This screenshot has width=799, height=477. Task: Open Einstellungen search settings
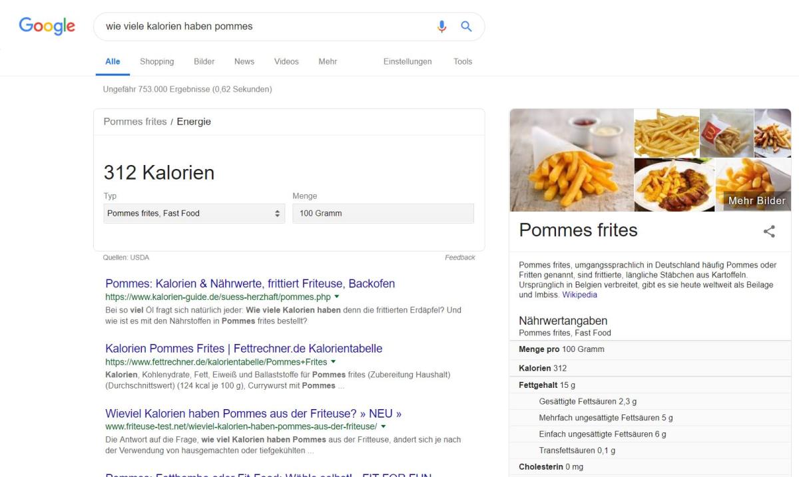pos(407,62)
